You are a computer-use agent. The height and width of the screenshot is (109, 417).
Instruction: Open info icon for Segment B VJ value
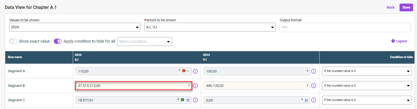click(x=314, y=86)
